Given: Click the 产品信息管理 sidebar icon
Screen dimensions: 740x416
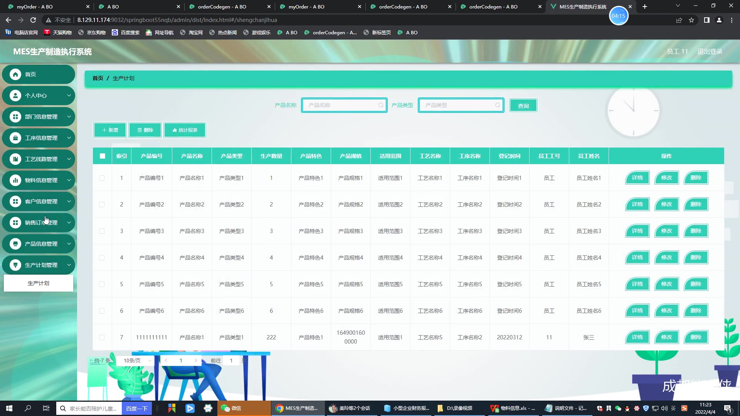Looking at the screenshot, I should point(15,244).
